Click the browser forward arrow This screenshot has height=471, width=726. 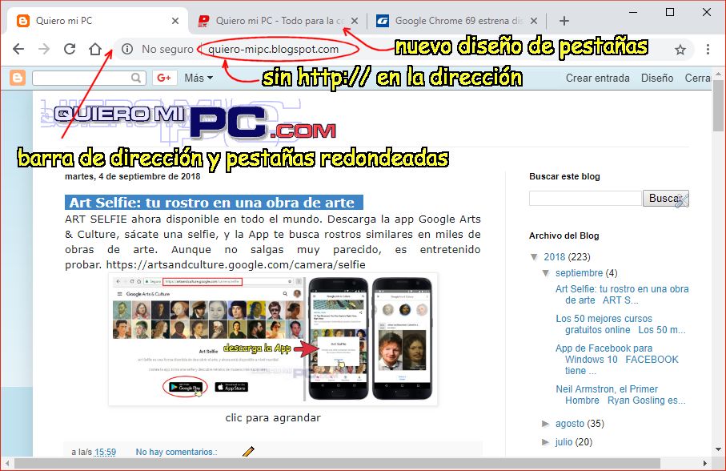click(x=44, y=49)
